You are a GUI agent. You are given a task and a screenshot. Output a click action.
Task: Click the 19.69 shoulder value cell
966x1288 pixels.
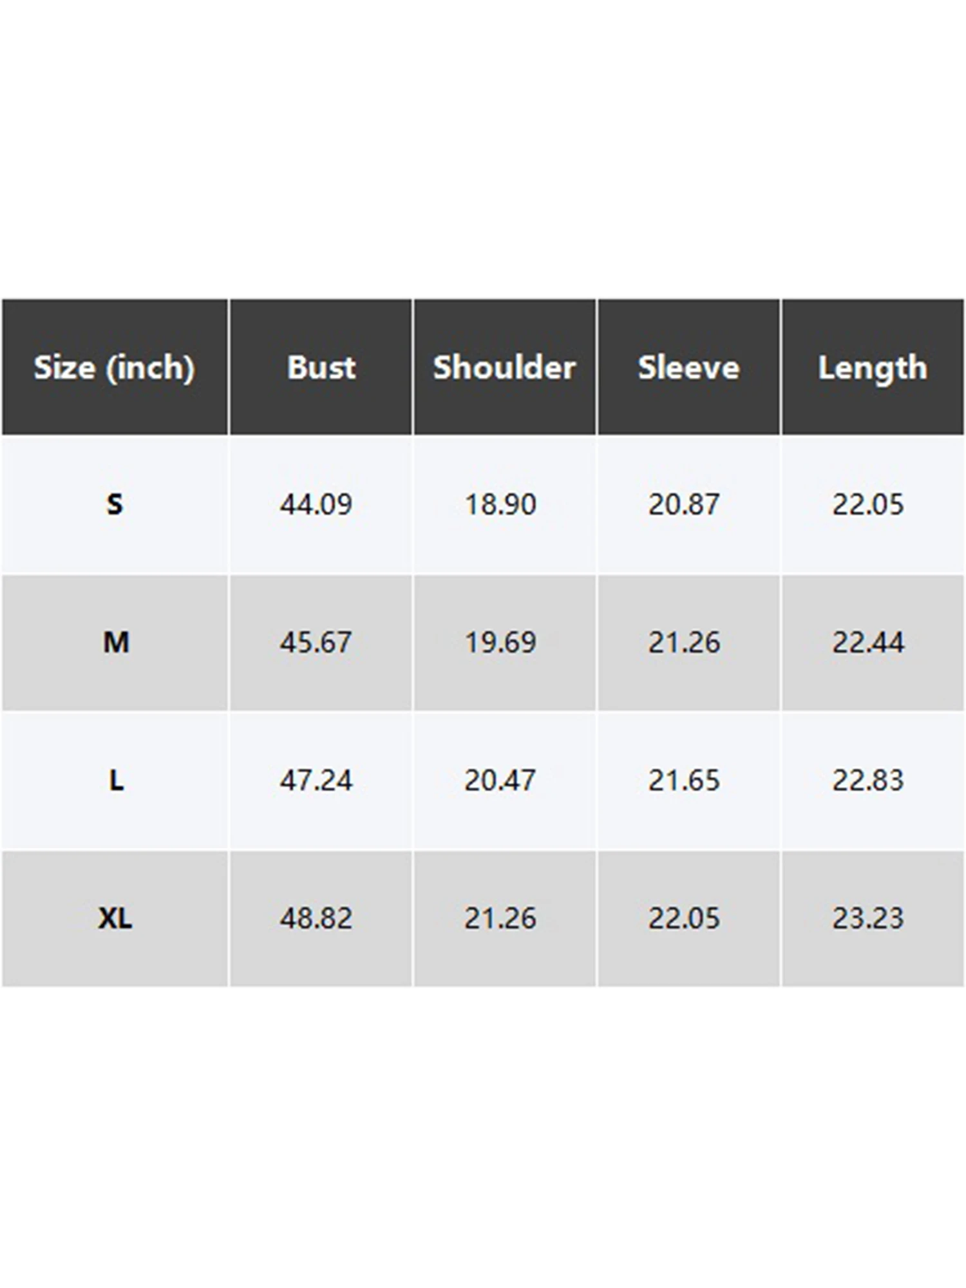500,642
